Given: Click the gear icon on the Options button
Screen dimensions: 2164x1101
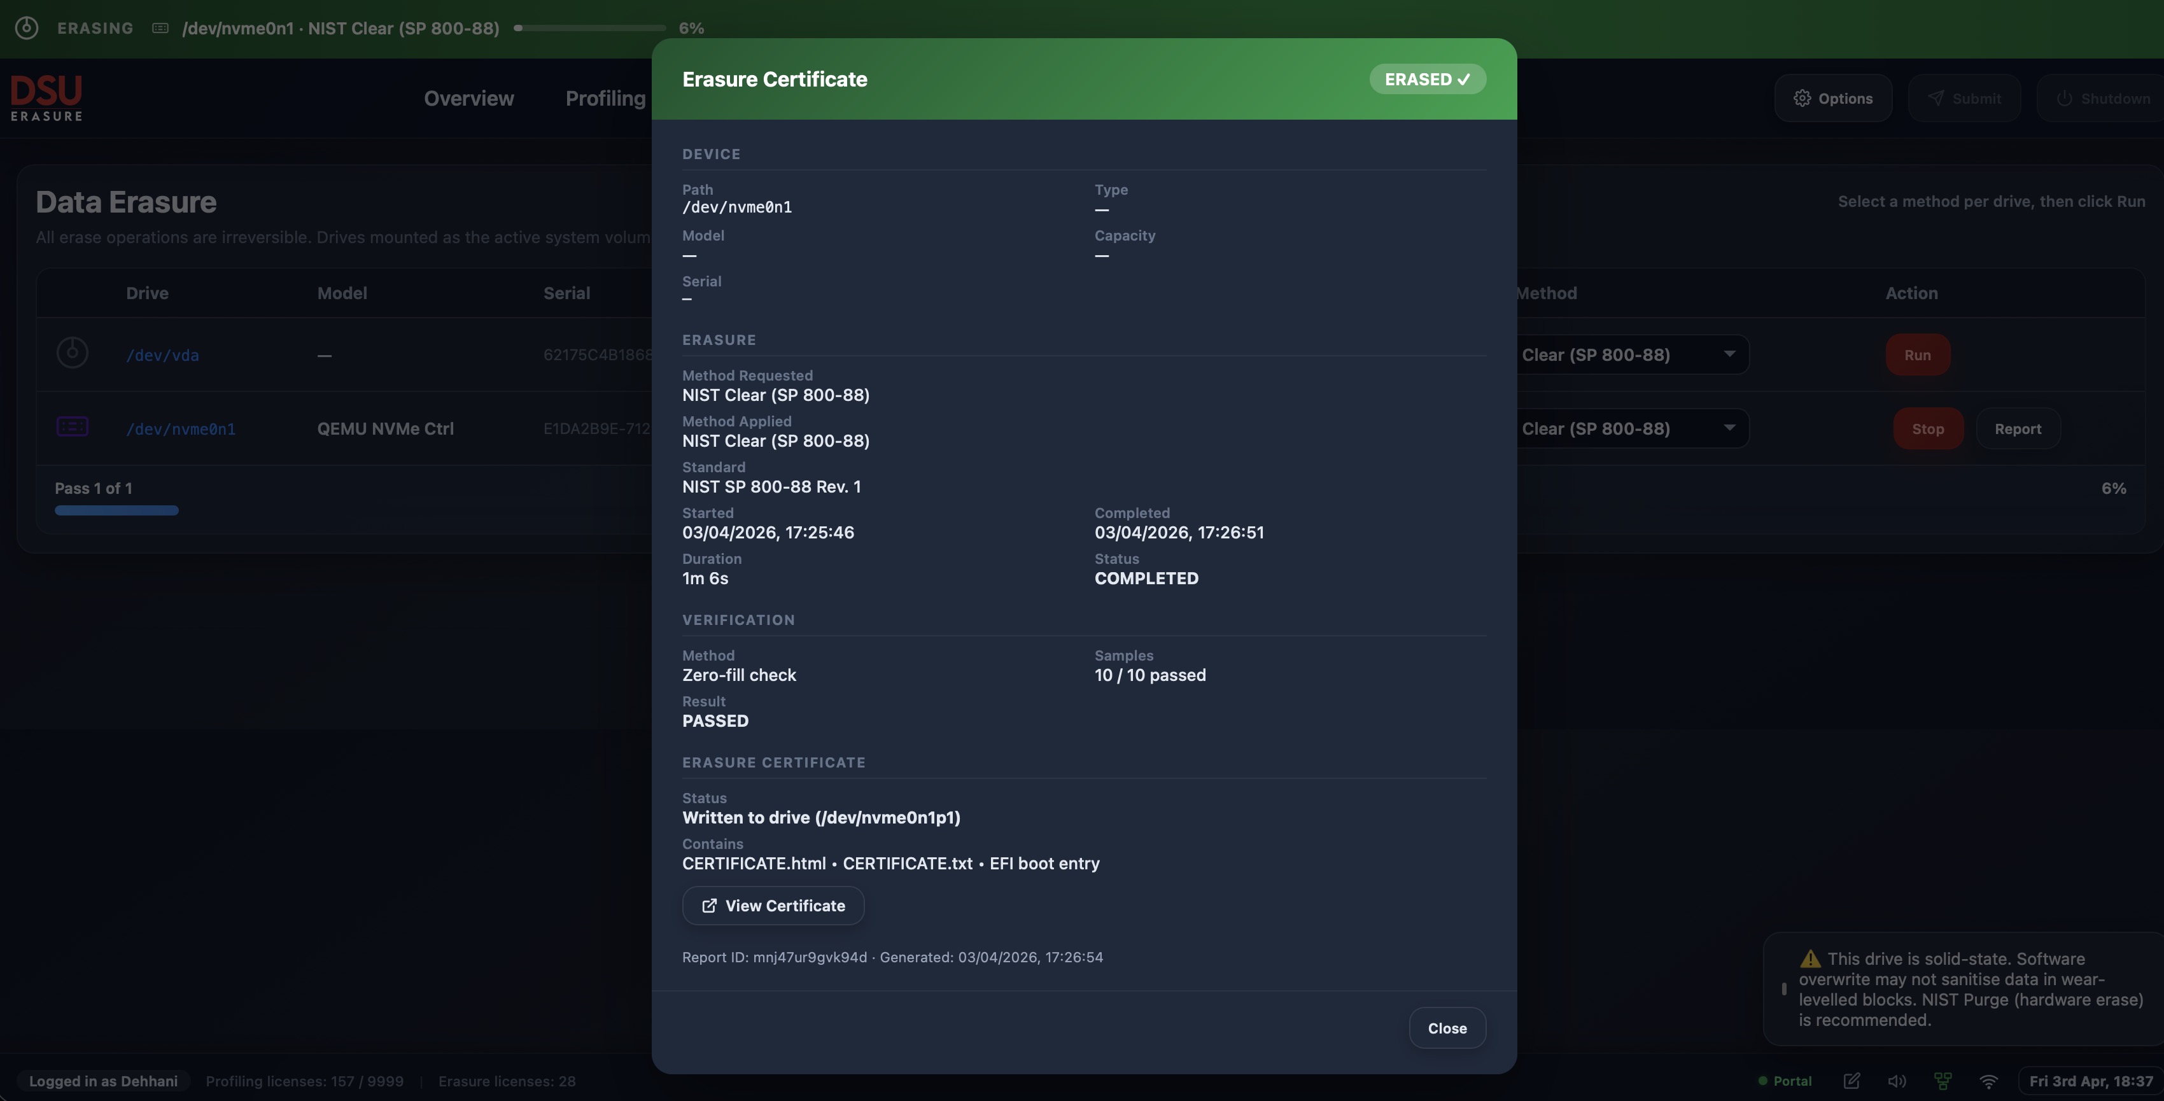Looking at the screenshot, I should [1802, 97].
